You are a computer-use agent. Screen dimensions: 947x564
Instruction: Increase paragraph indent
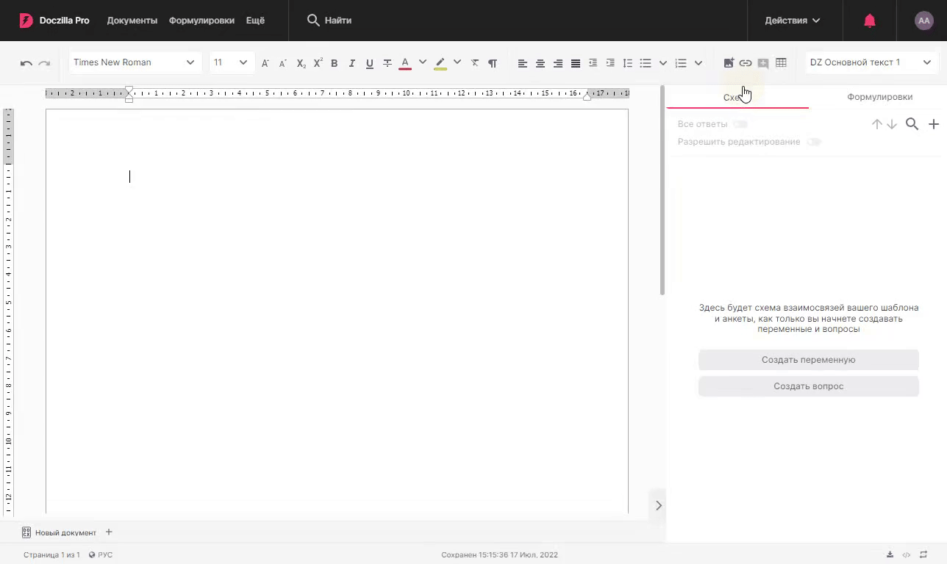tap(610, 63)
